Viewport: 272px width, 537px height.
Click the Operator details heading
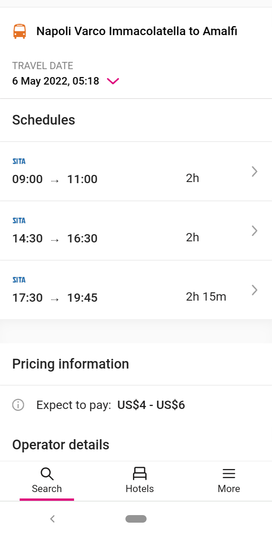(61, 445)
